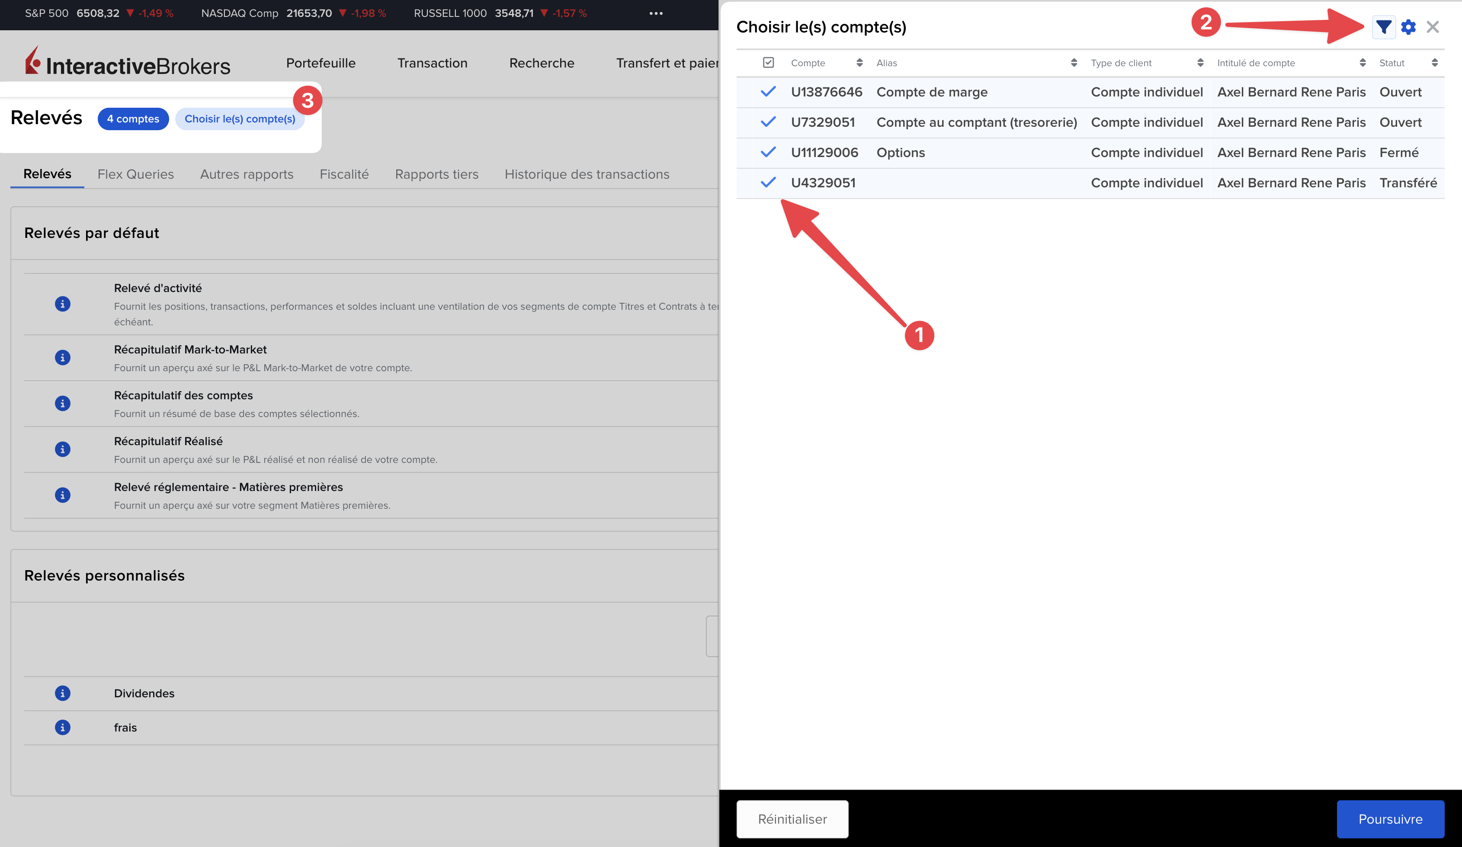This screenshot has height=847, width=1462.
Task: Click the Interactive Brokers logo
Action: point(128,63)
